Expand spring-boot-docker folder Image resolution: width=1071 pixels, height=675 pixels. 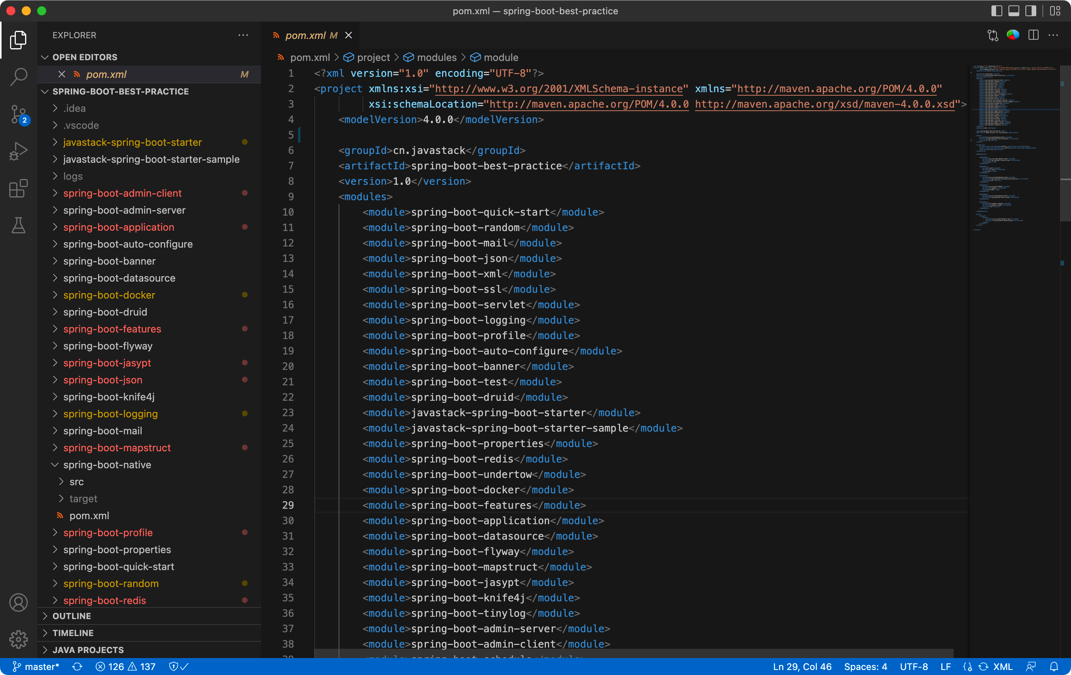point(149,295)
